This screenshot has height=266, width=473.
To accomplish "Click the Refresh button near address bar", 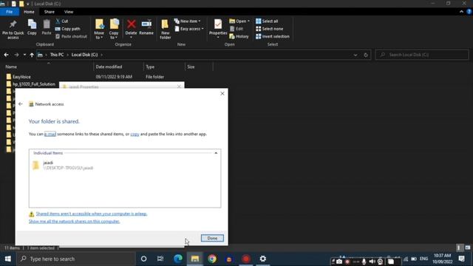I will click(x=366, y=55).
